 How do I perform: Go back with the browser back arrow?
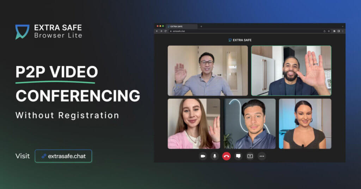[157, 31]
